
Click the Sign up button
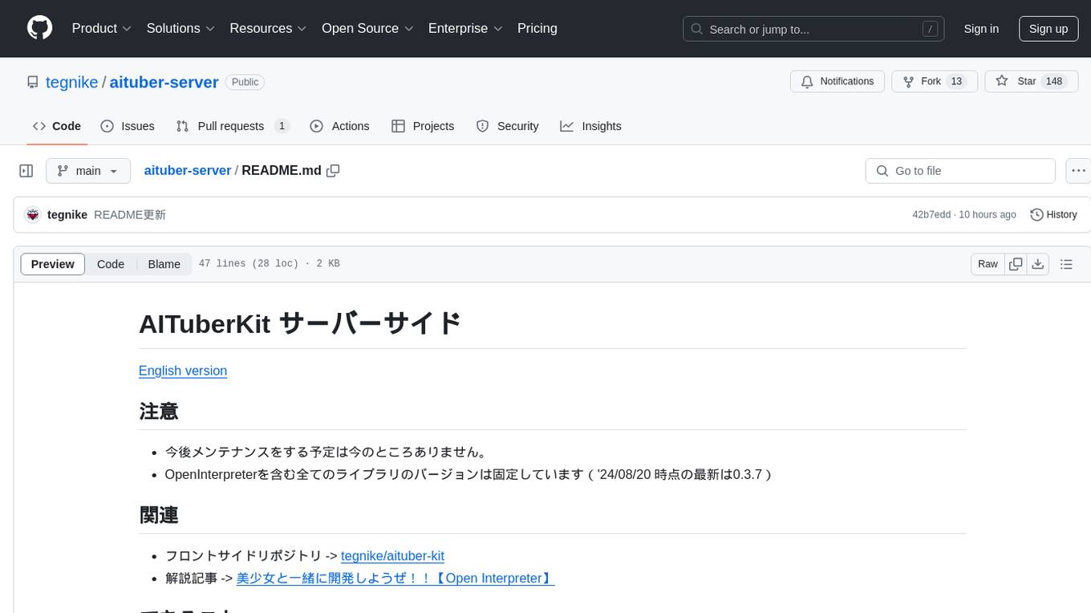coord(1048,29)
